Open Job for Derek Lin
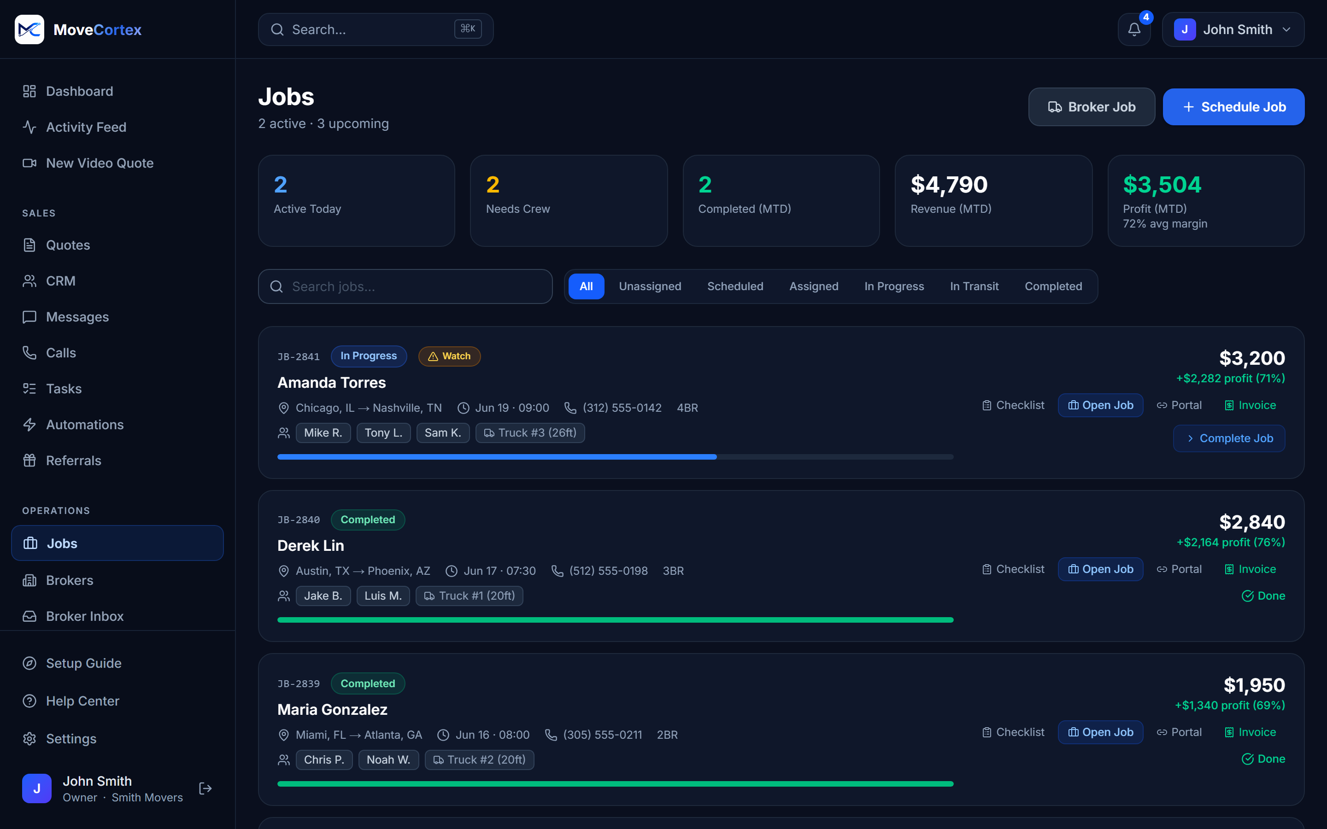This screenshot has width=1327, height=829. tap(1100, 569)
